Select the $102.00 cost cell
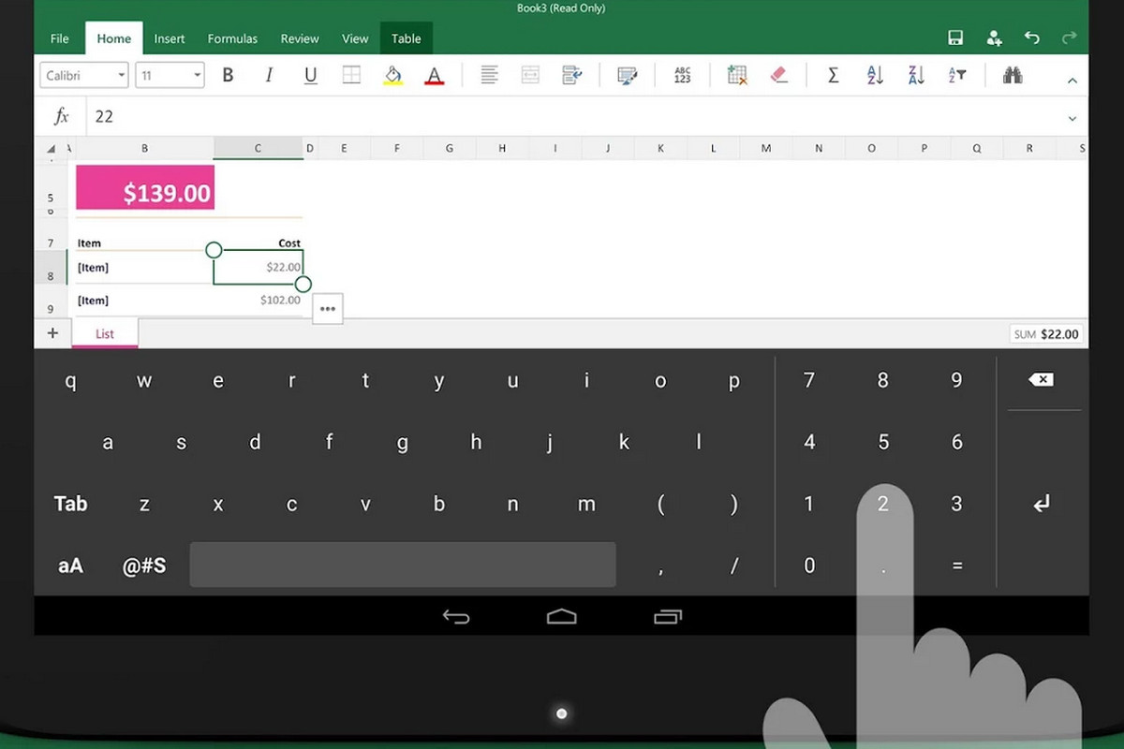The width and height of the screenshot is (1124, 749). pyautogui.click(x=259, y=301)
